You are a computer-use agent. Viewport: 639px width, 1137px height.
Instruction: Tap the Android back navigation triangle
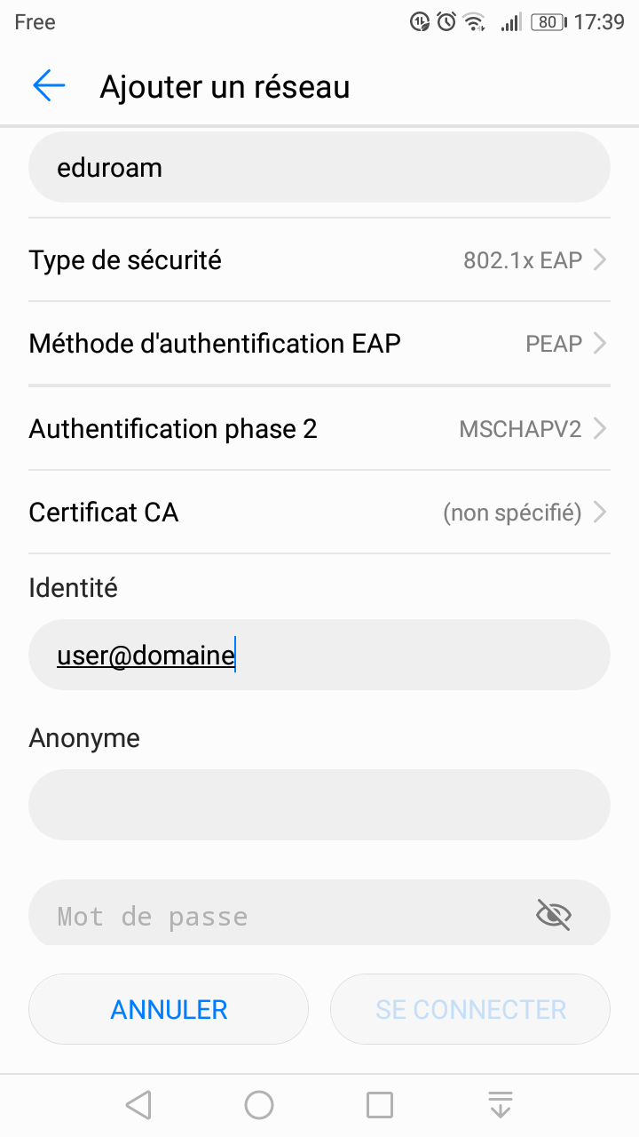point(138,1105)
